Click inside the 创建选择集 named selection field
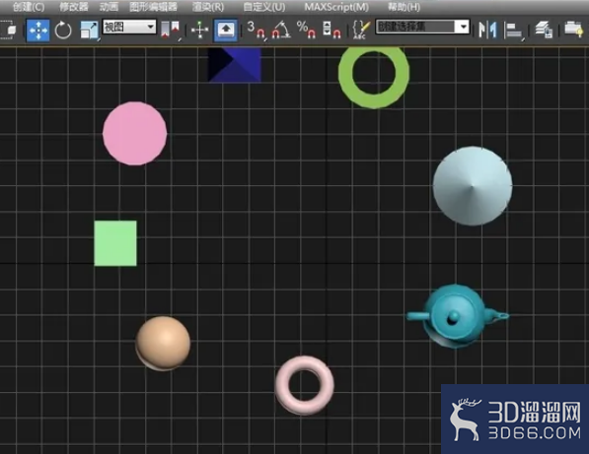 tap(415, 27)
